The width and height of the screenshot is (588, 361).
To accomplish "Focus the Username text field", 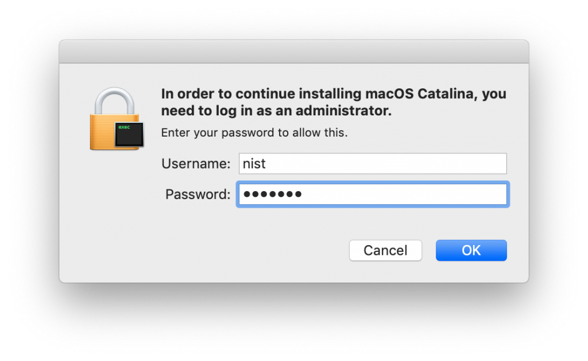I will point(372,164).
